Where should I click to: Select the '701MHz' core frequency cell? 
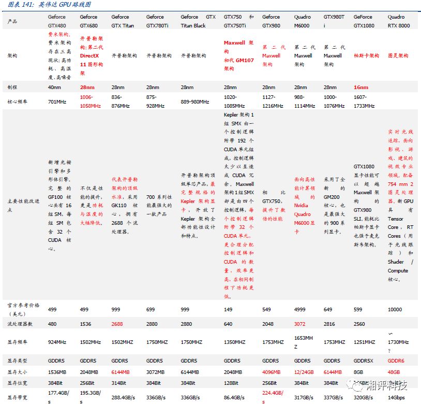pos(57,102)
